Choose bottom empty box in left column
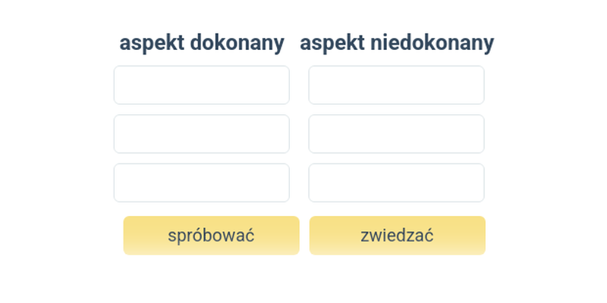Screen dimensions: 607x303 pyautogui.click(x=201, y=183)
